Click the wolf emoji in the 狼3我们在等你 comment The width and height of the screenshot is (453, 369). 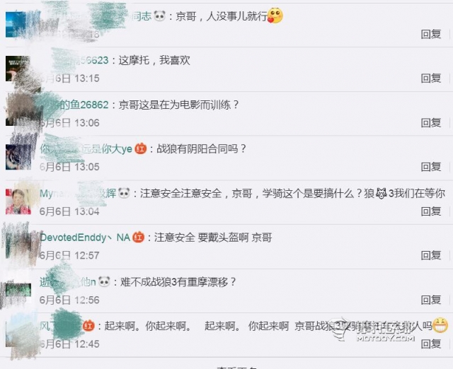[x=381, y=193]
